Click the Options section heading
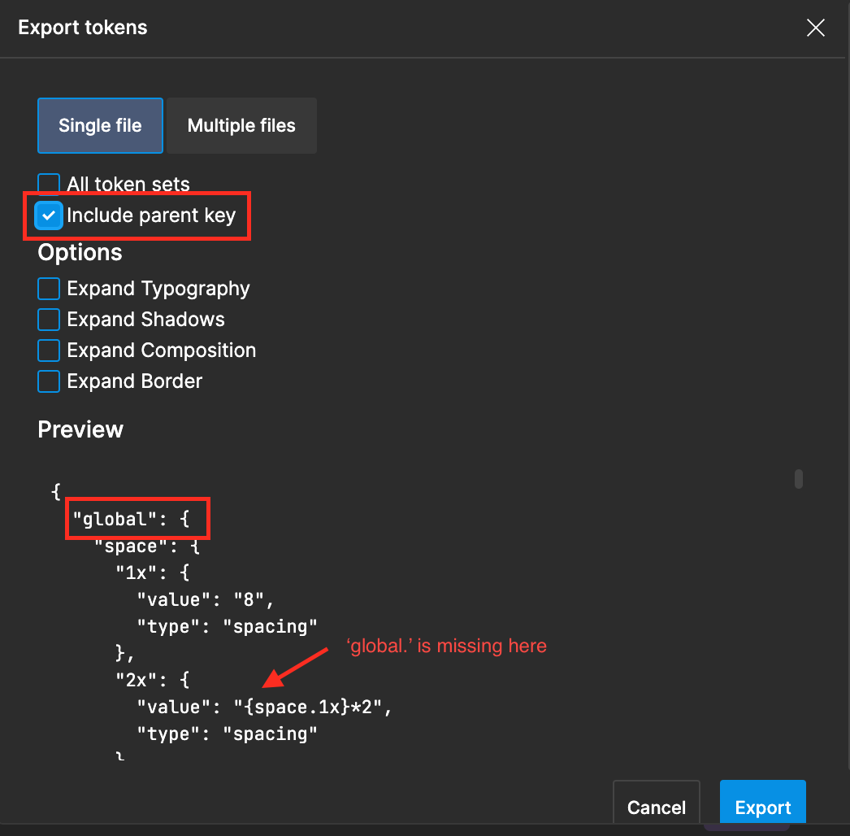This screenshot has width=850, height=836. (x=80, y=252)
